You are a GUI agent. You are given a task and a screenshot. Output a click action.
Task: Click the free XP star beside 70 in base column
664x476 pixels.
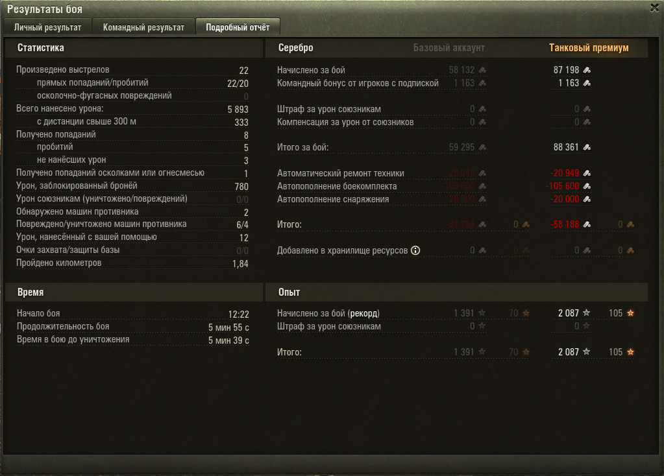pyautogui.click(x=526, y=313)
